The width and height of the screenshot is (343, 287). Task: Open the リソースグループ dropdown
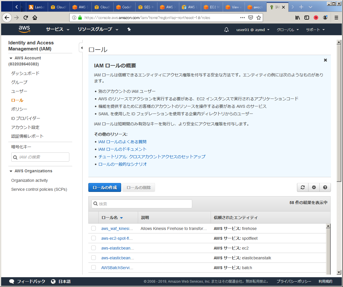[98, 29]
